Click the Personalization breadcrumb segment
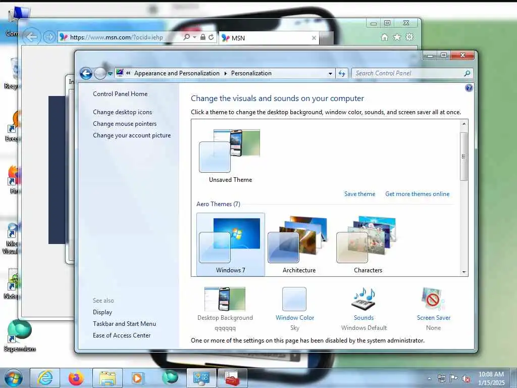The image size is (517, 388). point(251,73)
